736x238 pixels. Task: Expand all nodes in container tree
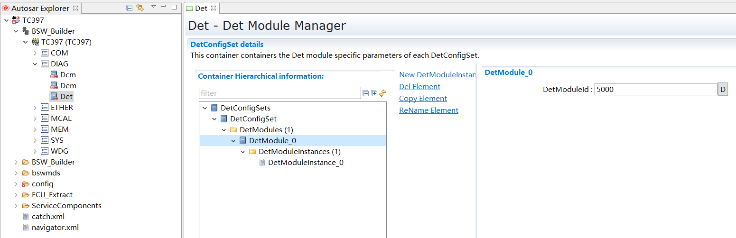pyautogui.click(x=374, y=93)
